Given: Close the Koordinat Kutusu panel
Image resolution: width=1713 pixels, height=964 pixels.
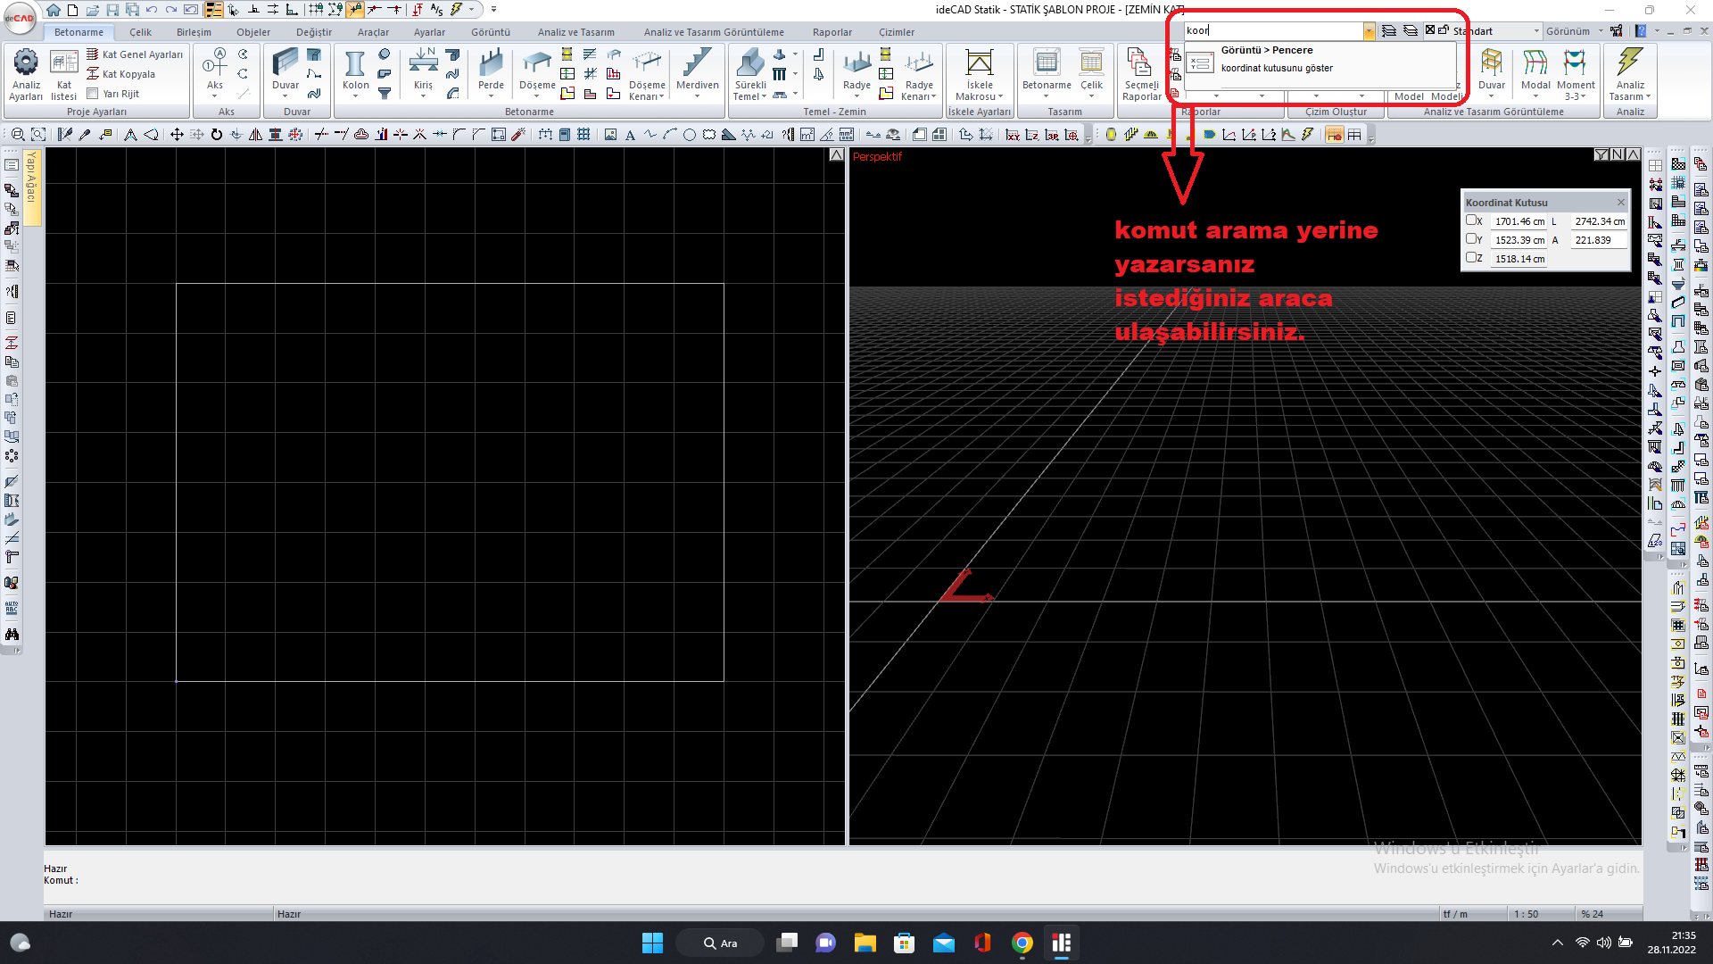Looking at the screenshot, I should (1621, 203).
